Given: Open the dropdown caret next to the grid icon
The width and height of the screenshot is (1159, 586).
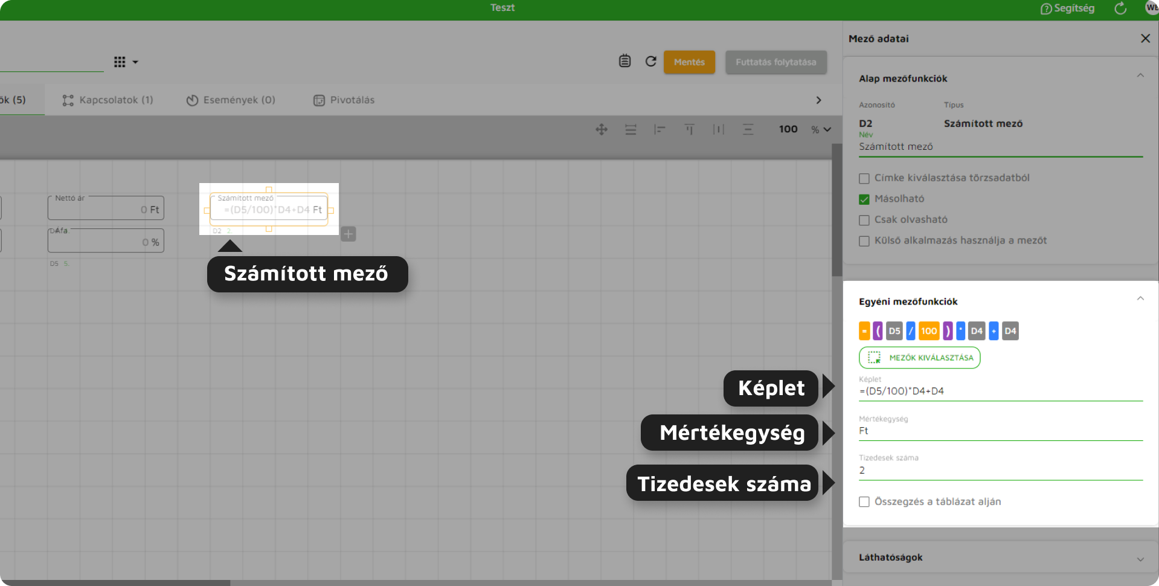Looking at the screenshot, I should [135, 62].
